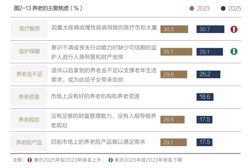Open the 养老规划 category label

29,120
